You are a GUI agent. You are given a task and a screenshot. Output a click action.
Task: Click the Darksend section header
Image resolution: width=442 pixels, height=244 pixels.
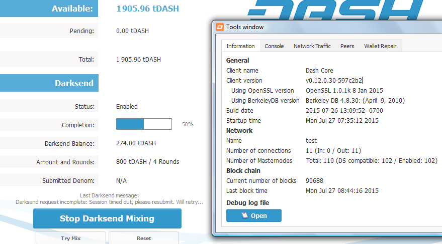coord(49,83)
